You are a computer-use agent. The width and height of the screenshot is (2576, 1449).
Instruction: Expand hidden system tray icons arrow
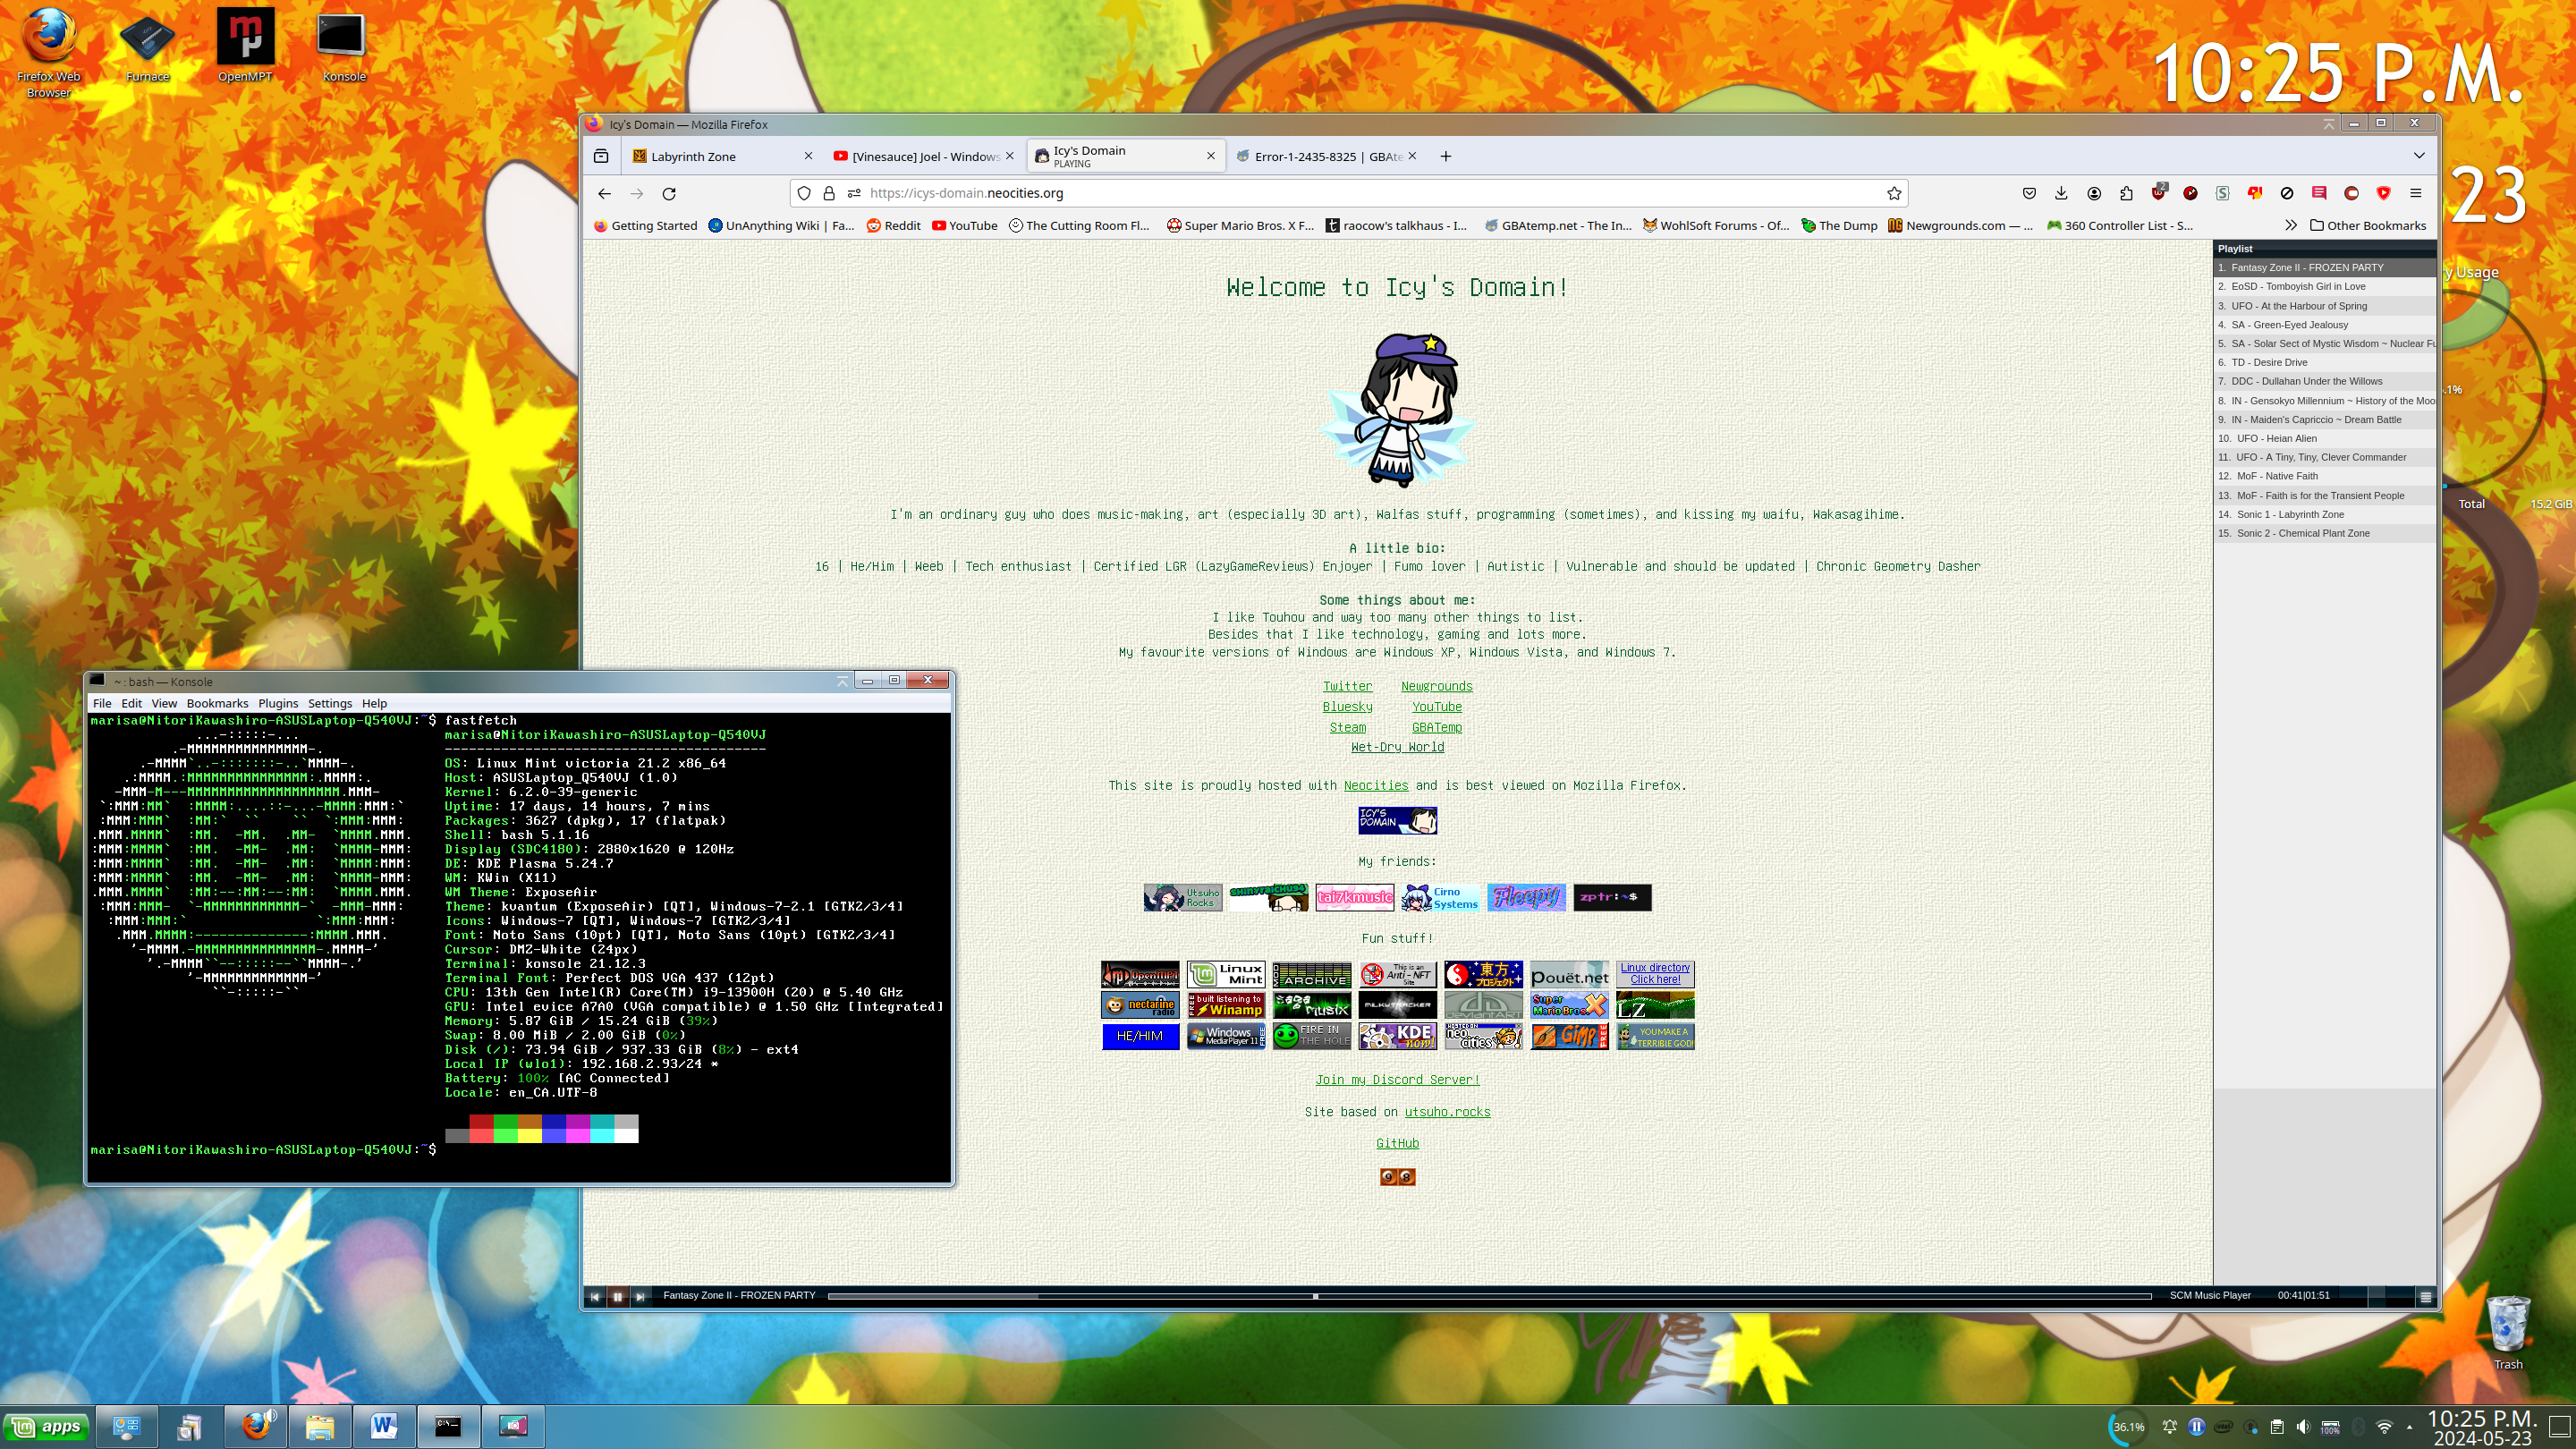pos(2409,1427)
